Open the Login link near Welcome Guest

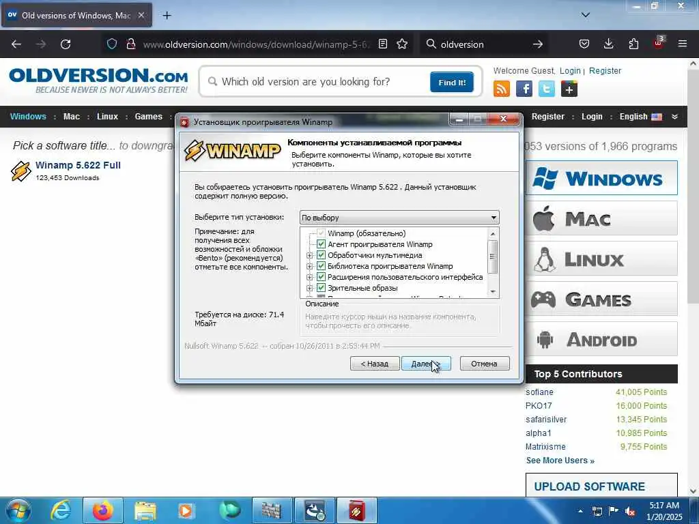pos(570,71)
